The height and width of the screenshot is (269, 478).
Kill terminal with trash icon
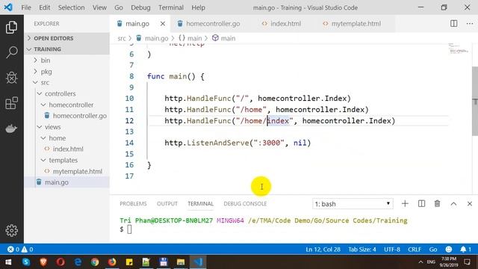437,204
